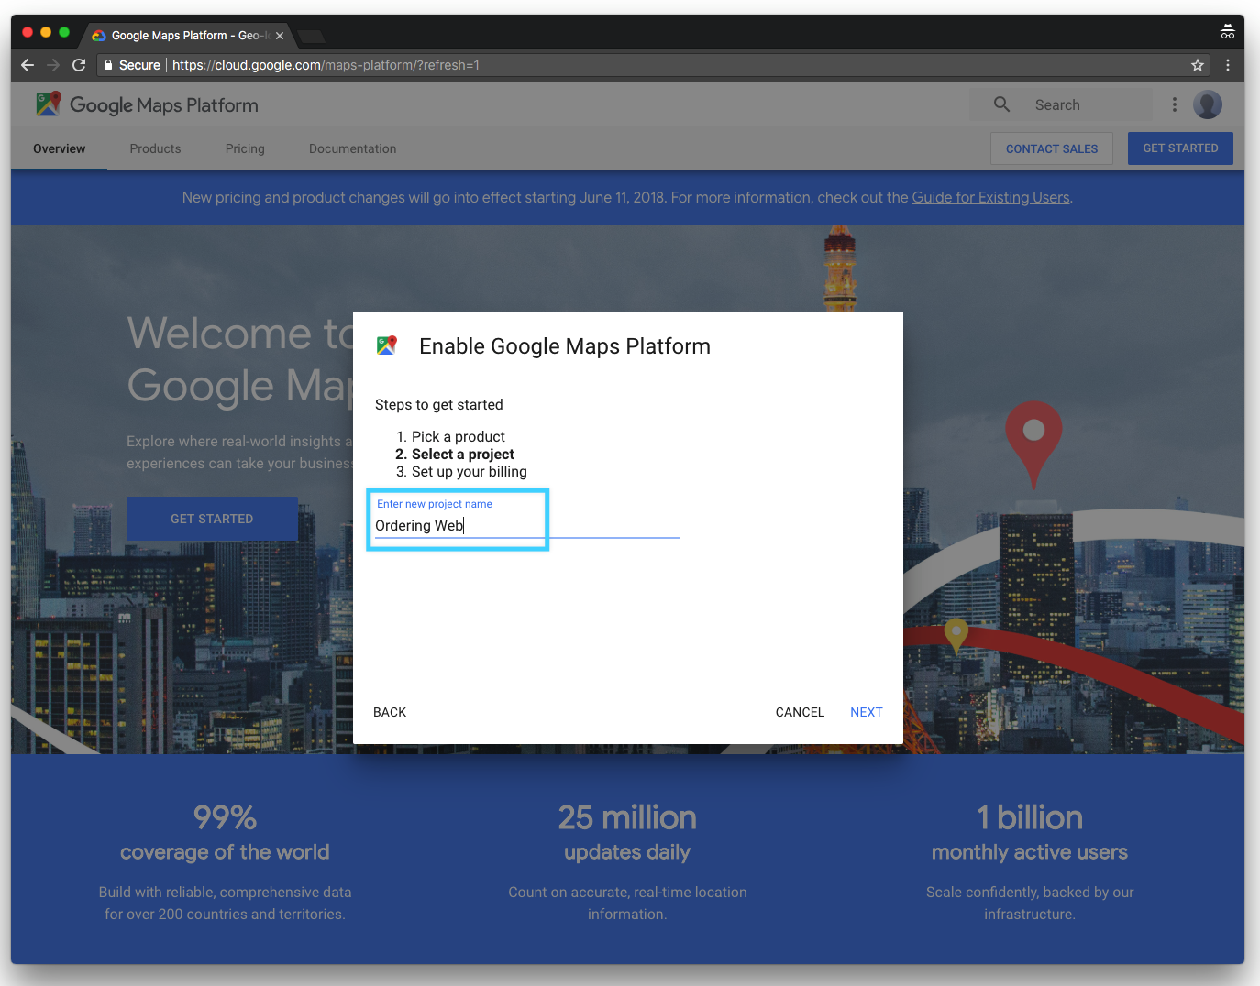Click GET STARTED in the header
Viewport: 1260px width, 986px height.
pos(1180,148)
